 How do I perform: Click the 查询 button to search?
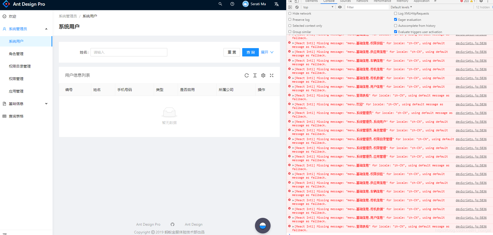[250, 52]
